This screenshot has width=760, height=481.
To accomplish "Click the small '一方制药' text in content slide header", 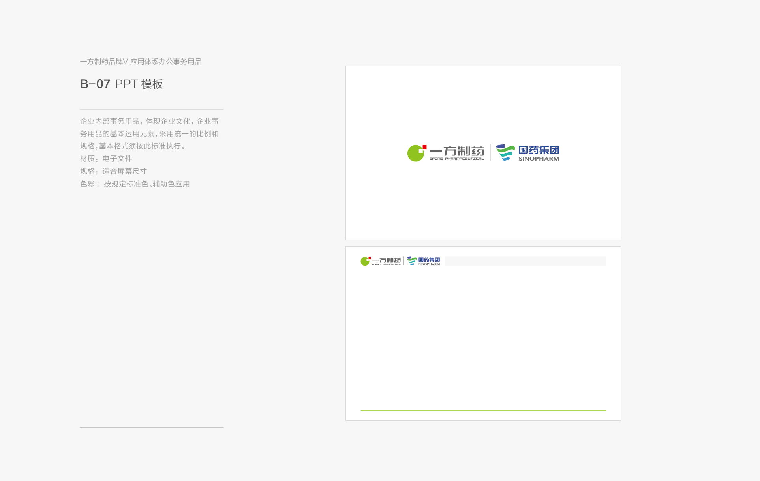I will click(x=386, y=260).
